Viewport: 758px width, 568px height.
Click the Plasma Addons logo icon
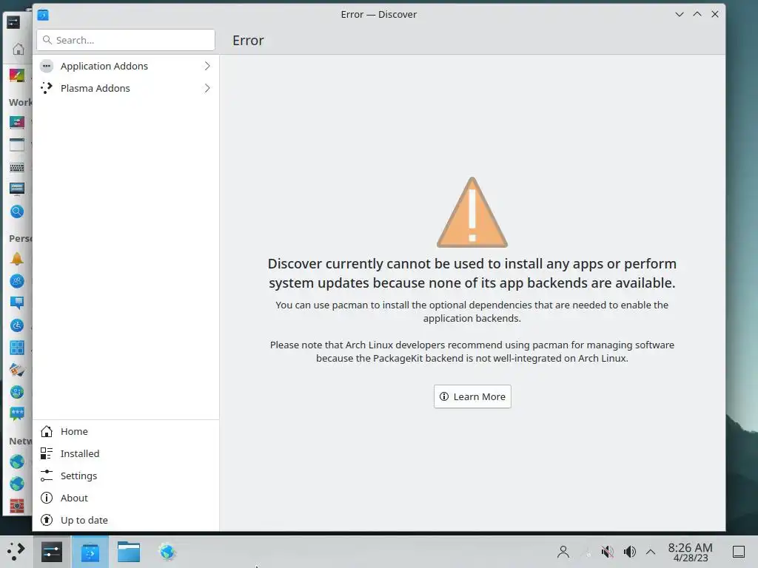pos(47,89)
